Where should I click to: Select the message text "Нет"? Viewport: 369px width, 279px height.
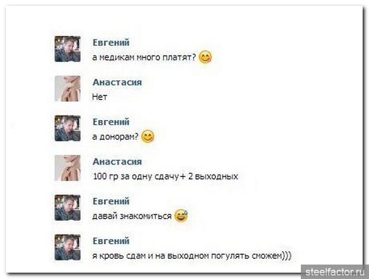coord(99,97)
